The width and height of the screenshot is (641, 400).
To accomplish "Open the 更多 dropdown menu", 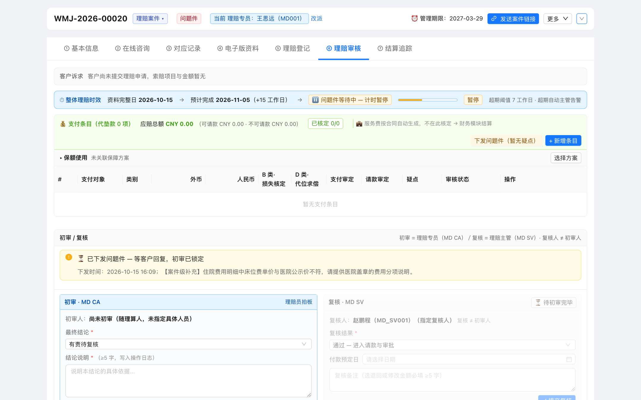I will pyautogui.click(x=558, y=19).
